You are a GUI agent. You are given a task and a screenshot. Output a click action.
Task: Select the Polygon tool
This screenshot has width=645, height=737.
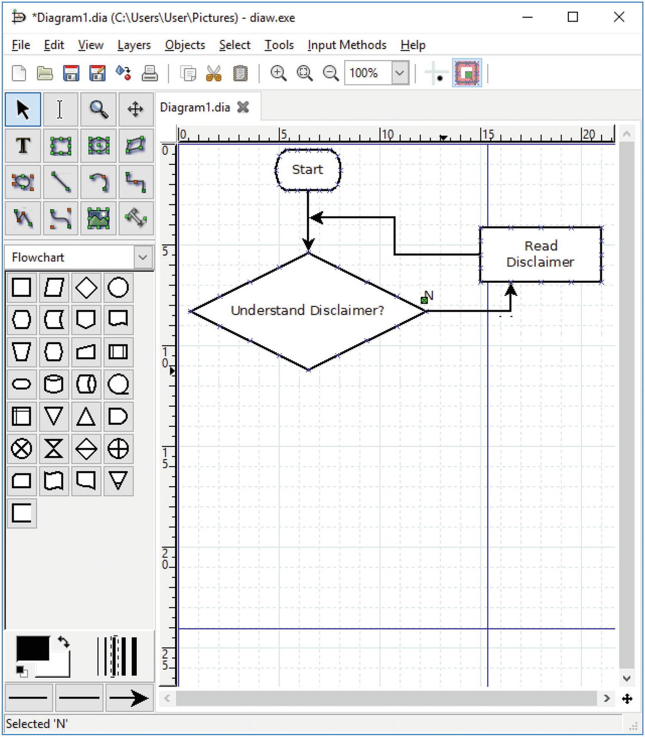(136, 146)
